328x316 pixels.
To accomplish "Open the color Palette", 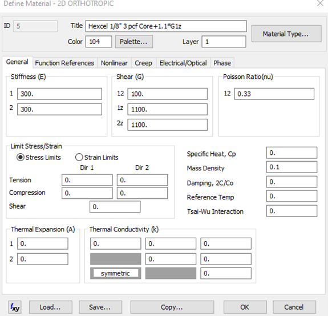I will point(134,42).
